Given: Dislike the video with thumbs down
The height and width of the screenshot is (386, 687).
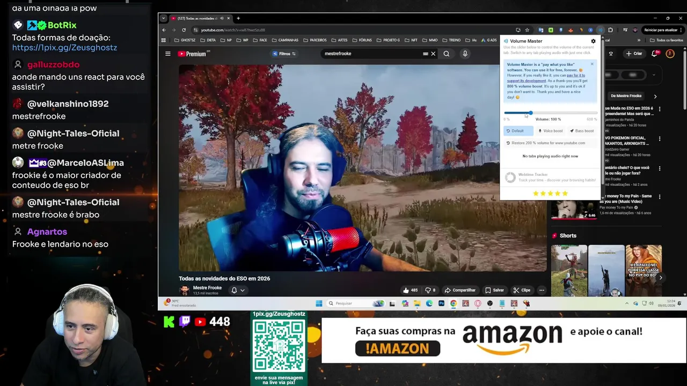Looking at the screenshot, I should (430, 290).
